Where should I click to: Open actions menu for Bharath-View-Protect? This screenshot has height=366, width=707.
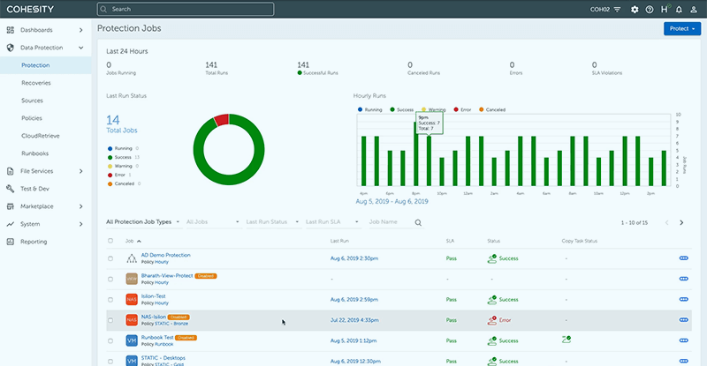[x=683, y=279]
